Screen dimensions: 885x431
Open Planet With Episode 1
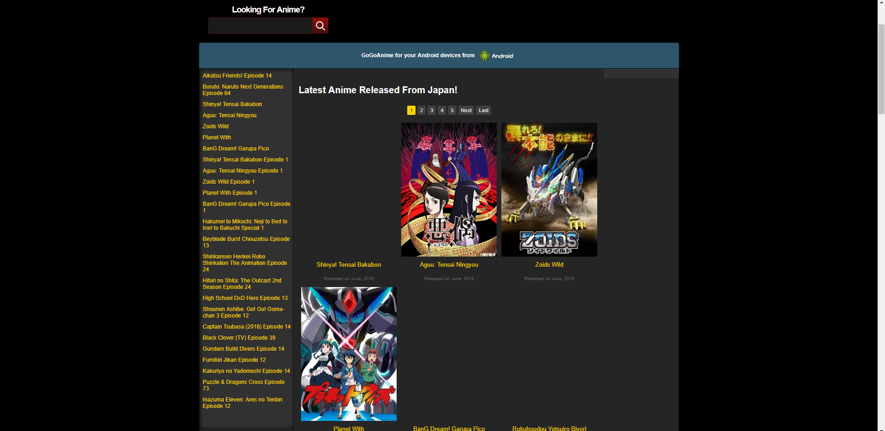230,193
